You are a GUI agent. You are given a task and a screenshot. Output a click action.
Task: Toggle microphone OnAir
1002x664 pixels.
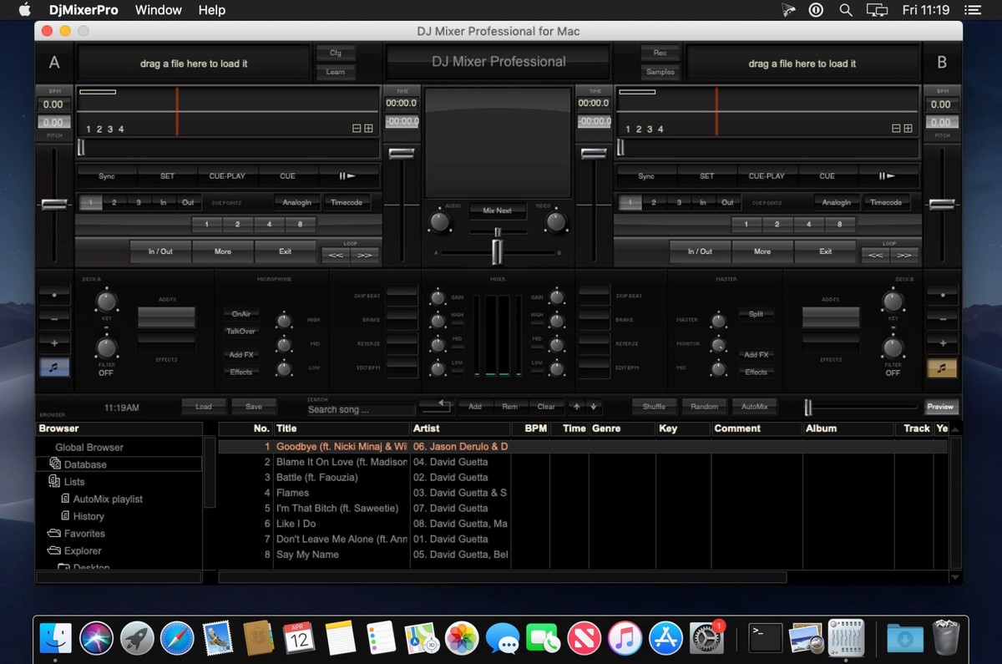click(241, 314)
